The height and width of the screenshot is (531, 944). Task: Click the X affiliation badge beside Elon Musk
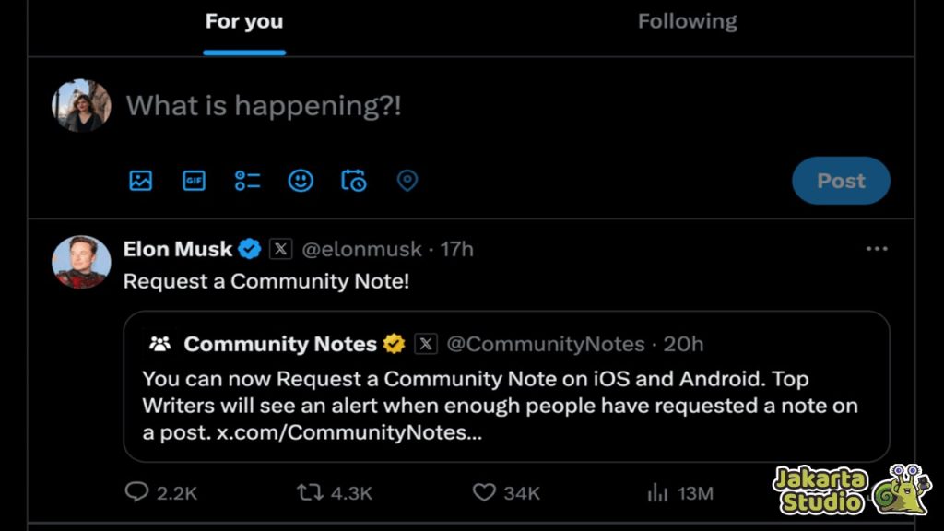click(x=280, y=249)
